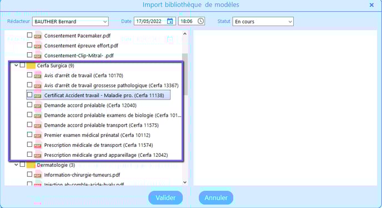The width and height of the screenshot is (382, 208).
Task: Click the Valider button
Action: click(165, 198)
